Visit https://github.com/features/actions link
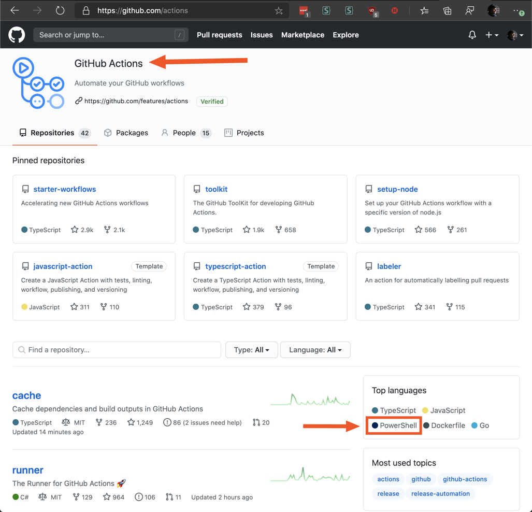Image resolution: width=532 pixels, height=512 pixels. 136,101
